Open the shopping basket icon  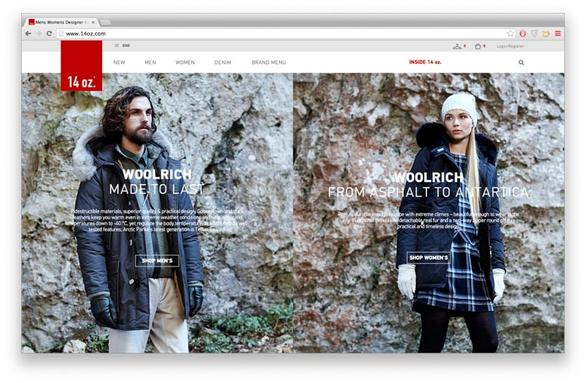(x=478, y=46)
